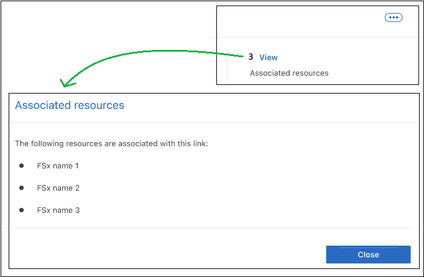Click the bullet beside FSx name 1
The width and height of the screenshot is (424, 277).
[x=22, y=166]
